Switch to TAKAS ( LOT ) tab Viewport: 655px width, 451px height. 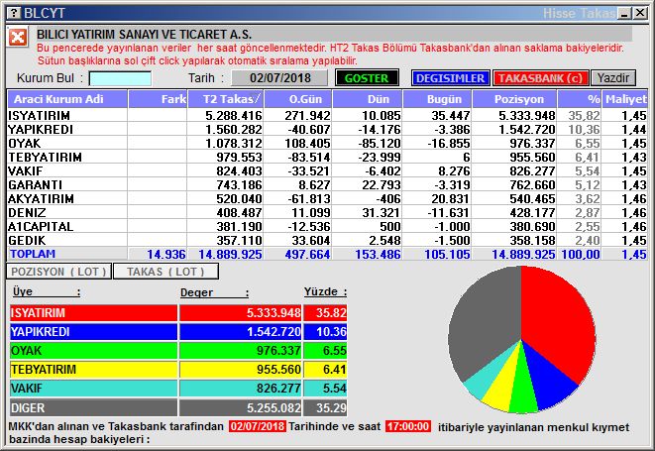click(x=165, y=272)
